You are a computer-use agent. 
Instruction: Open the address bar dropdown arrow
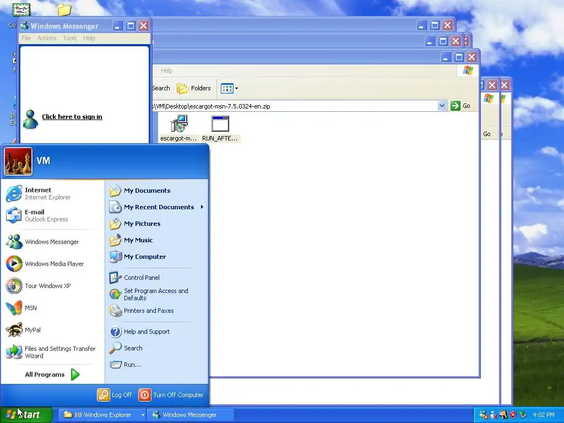442,106
